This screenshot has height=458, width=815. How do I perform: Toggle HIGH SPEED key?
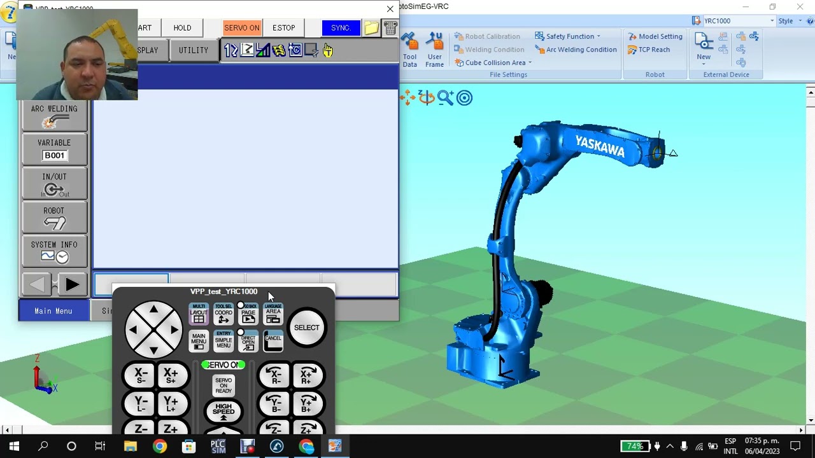pyautogui.click(x=223, y=410)
